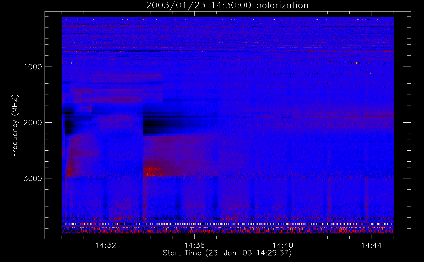Screen dimensions: 424x262
Task: Click the 1000 frequency tick label
Action: tap(33, 67)
